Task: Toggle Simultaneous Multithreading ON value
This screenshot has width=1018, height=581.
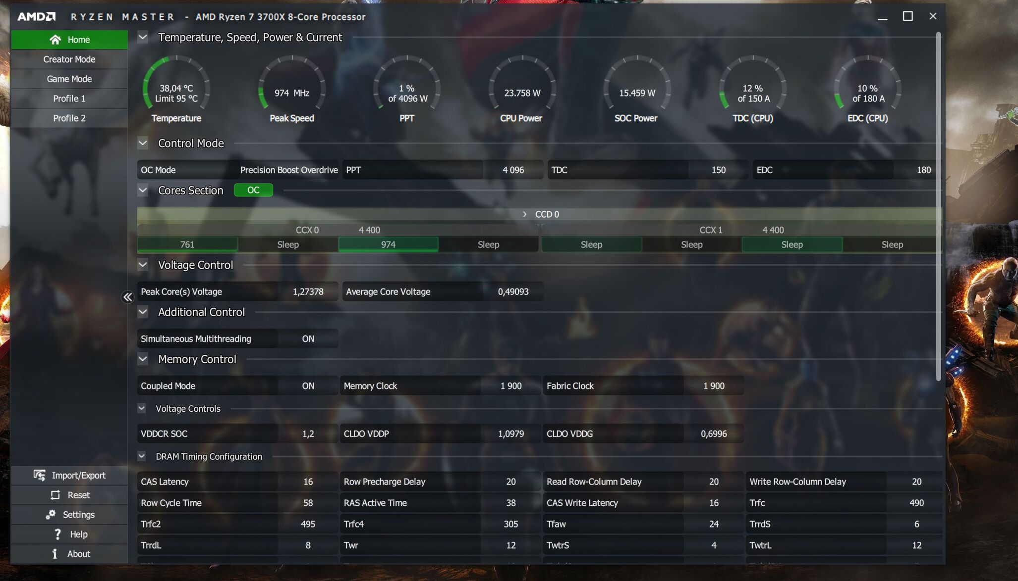Action: click(308, 339)
